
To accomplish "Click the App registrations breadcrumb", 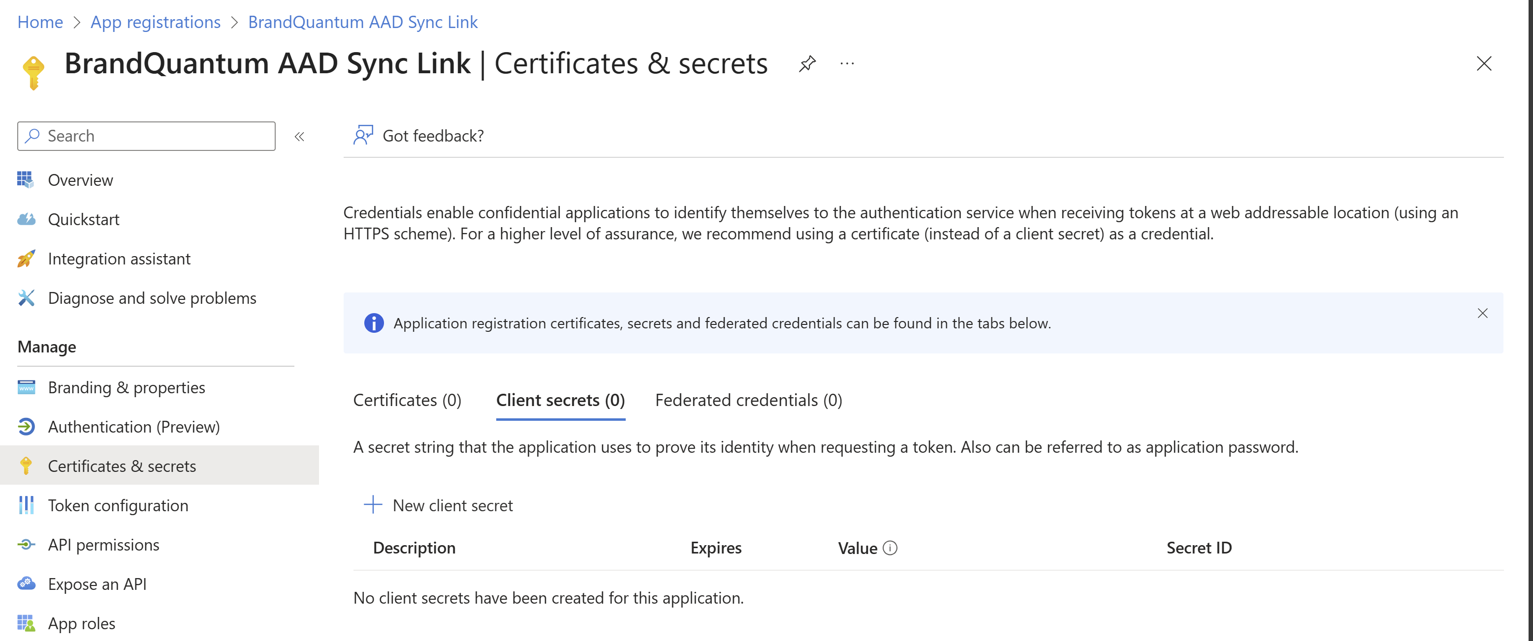I will coord(156,22).
